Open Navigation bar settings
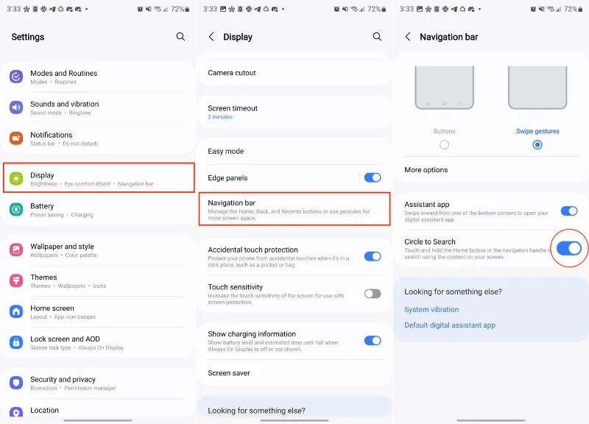 tap(294, 209)
